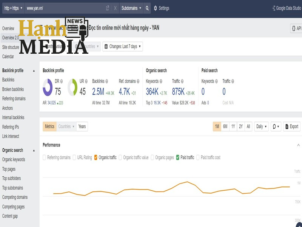Open http + https protocol dropdown
This screenshot has width=302, height=227.
coord(13,8)
